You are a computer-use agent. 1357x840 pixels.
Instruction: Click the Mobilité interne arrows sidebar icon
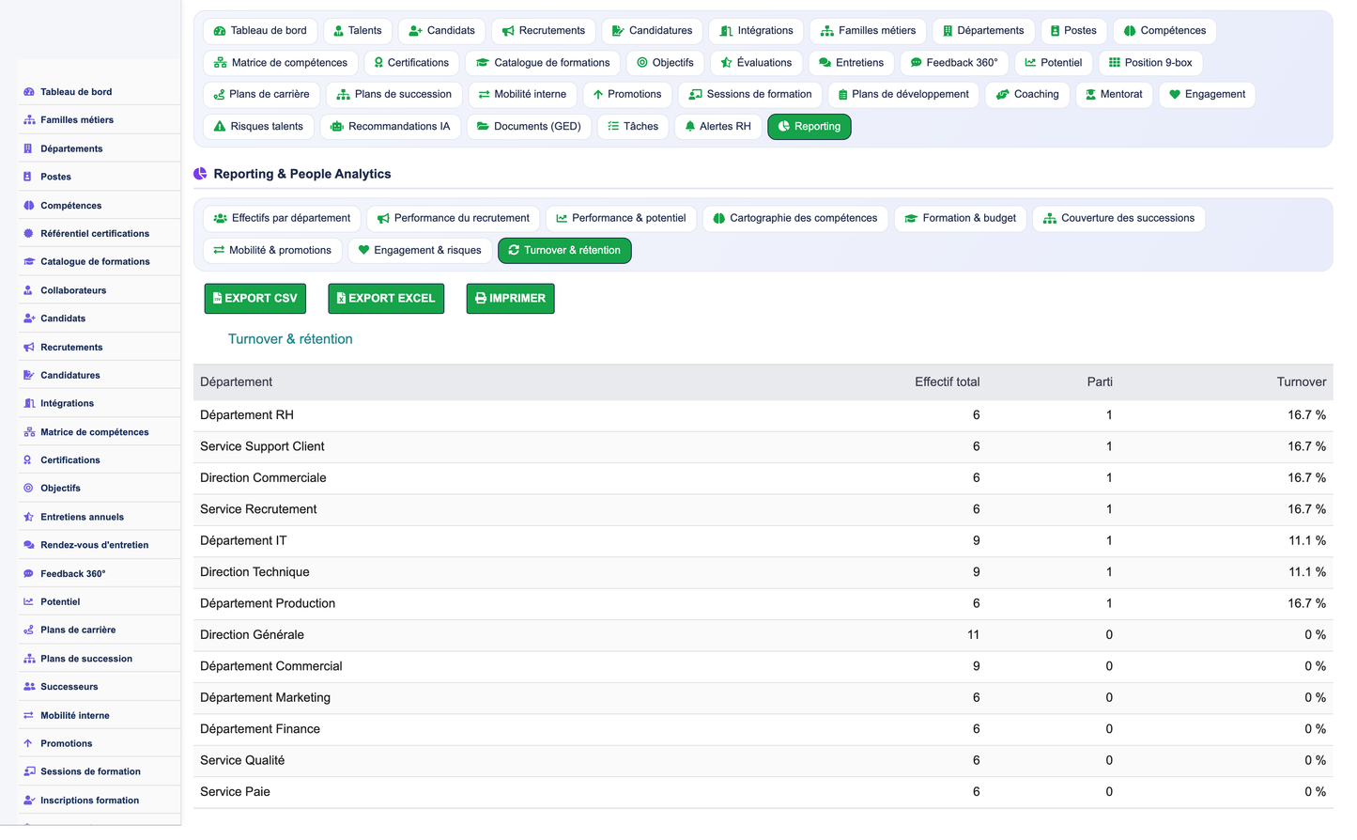point(29,716)
